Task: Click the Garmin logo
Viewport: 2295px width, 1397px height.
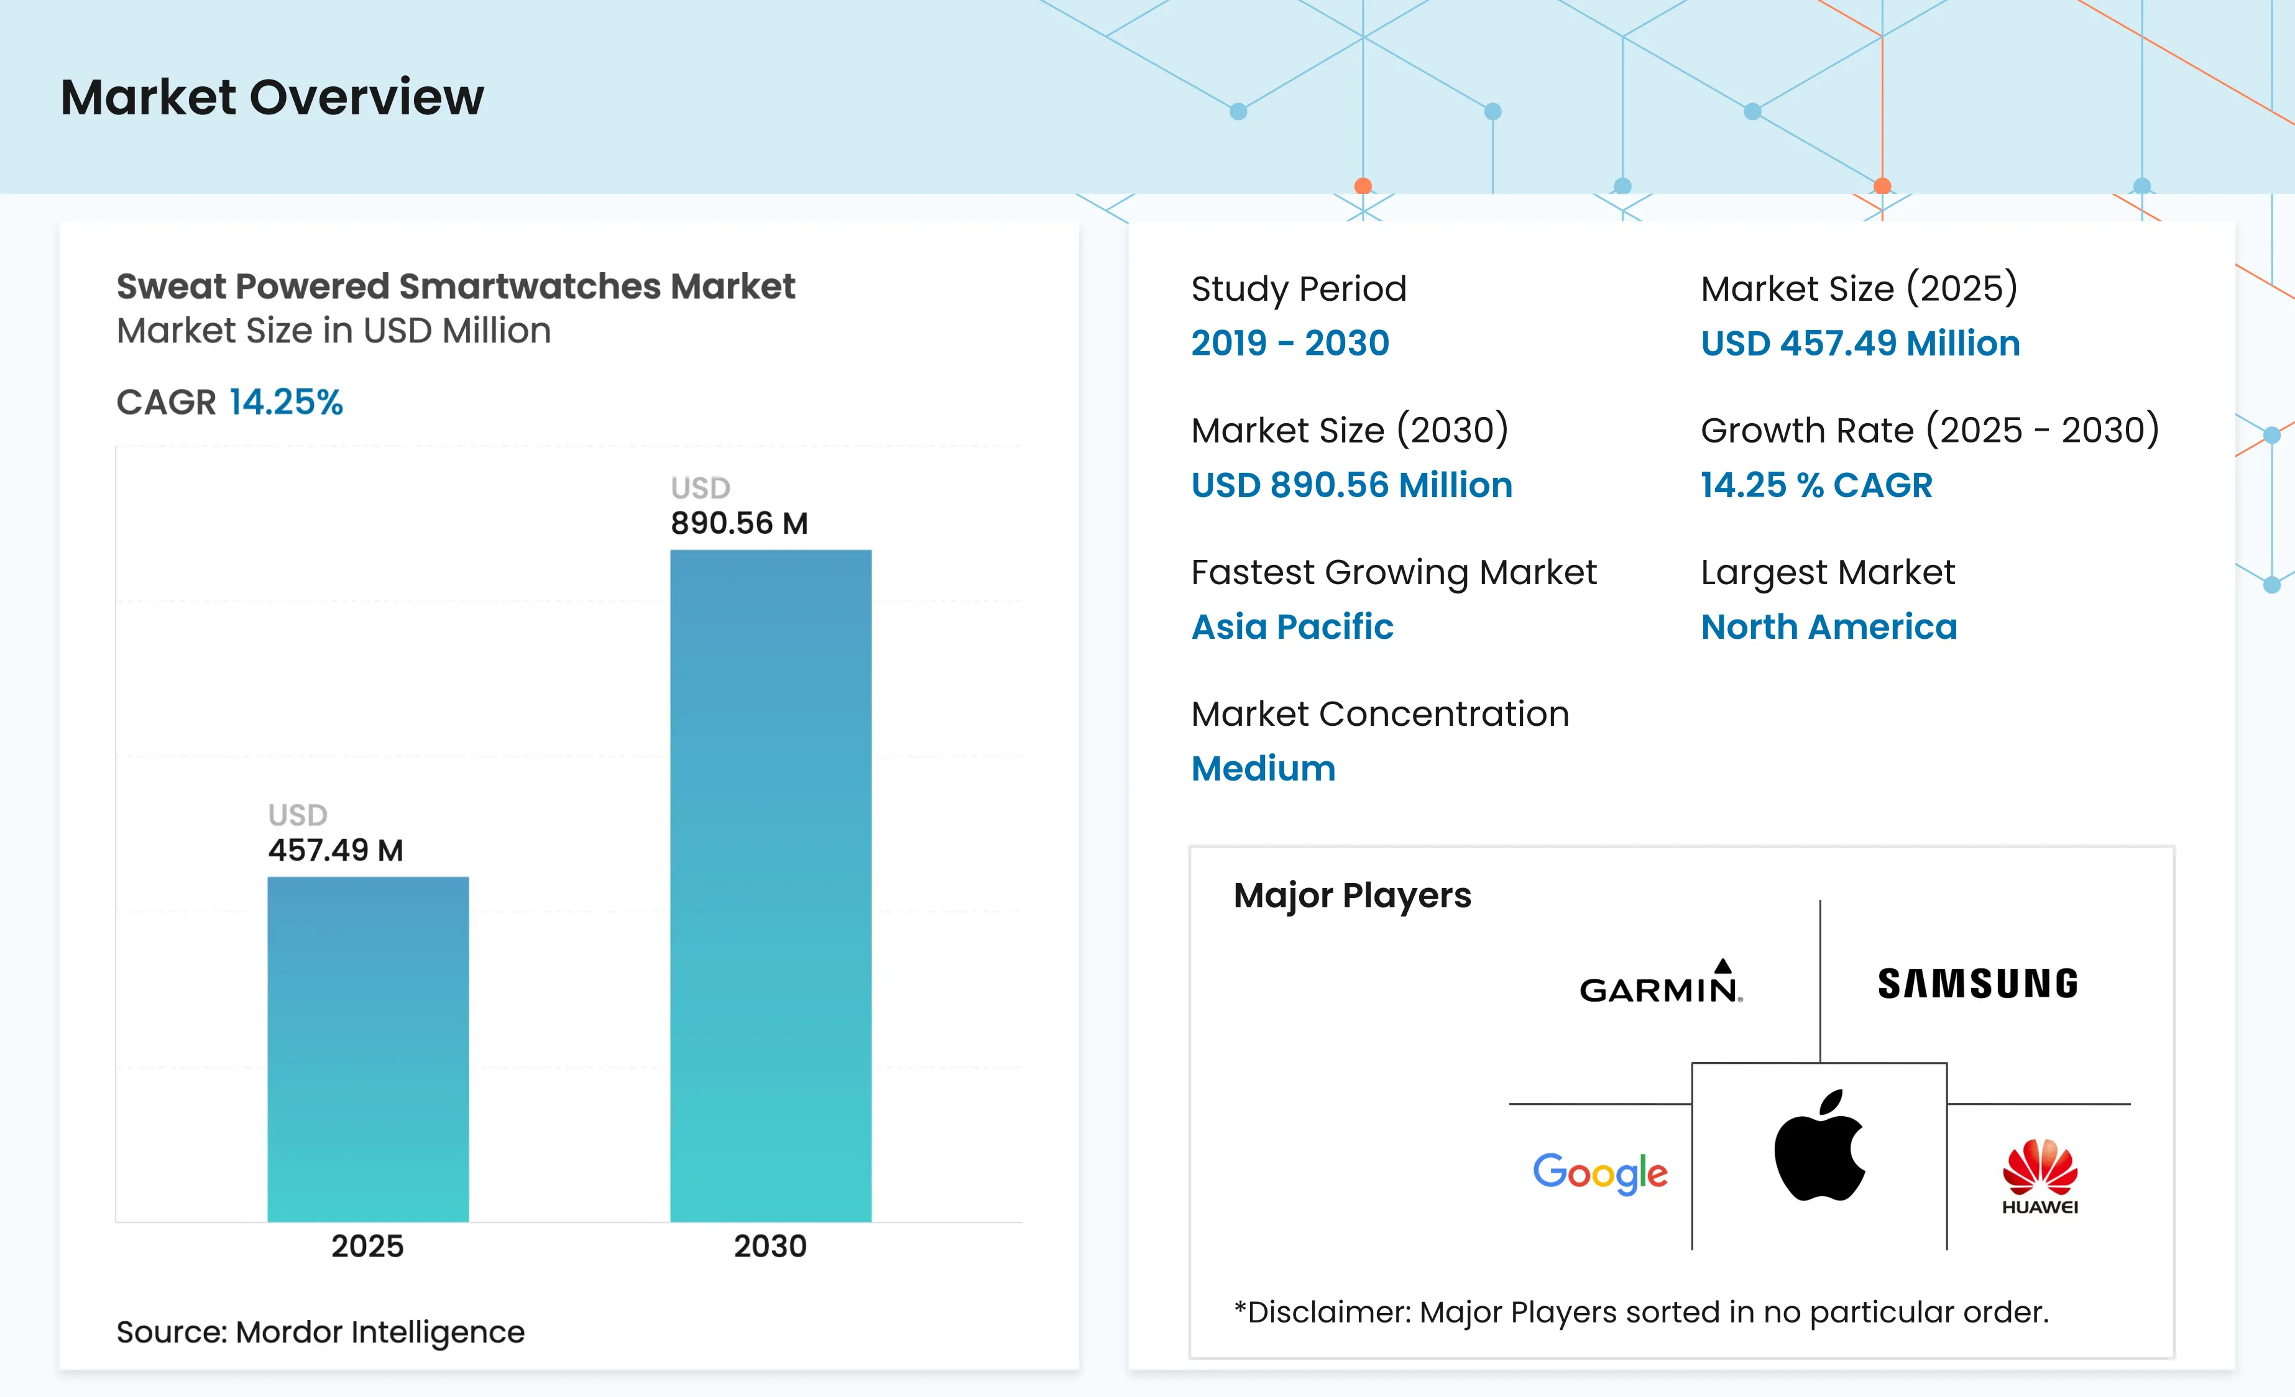Action: 1661,982
